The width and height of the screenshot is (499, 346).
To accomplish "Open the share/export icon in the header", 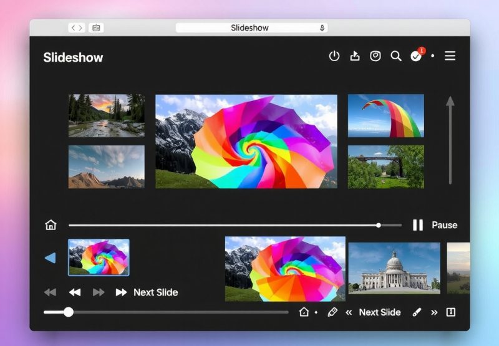I will pyautogui.click(x=355, y=56).
